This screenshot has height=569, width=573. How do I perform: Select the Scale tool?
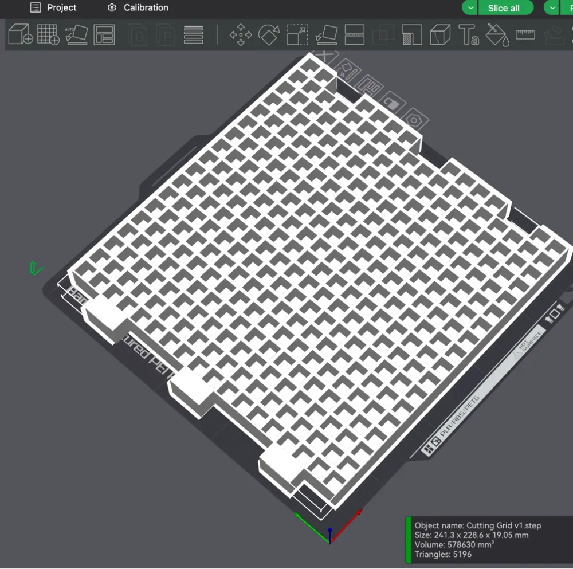pyautogui.click(x=297, y=36)
